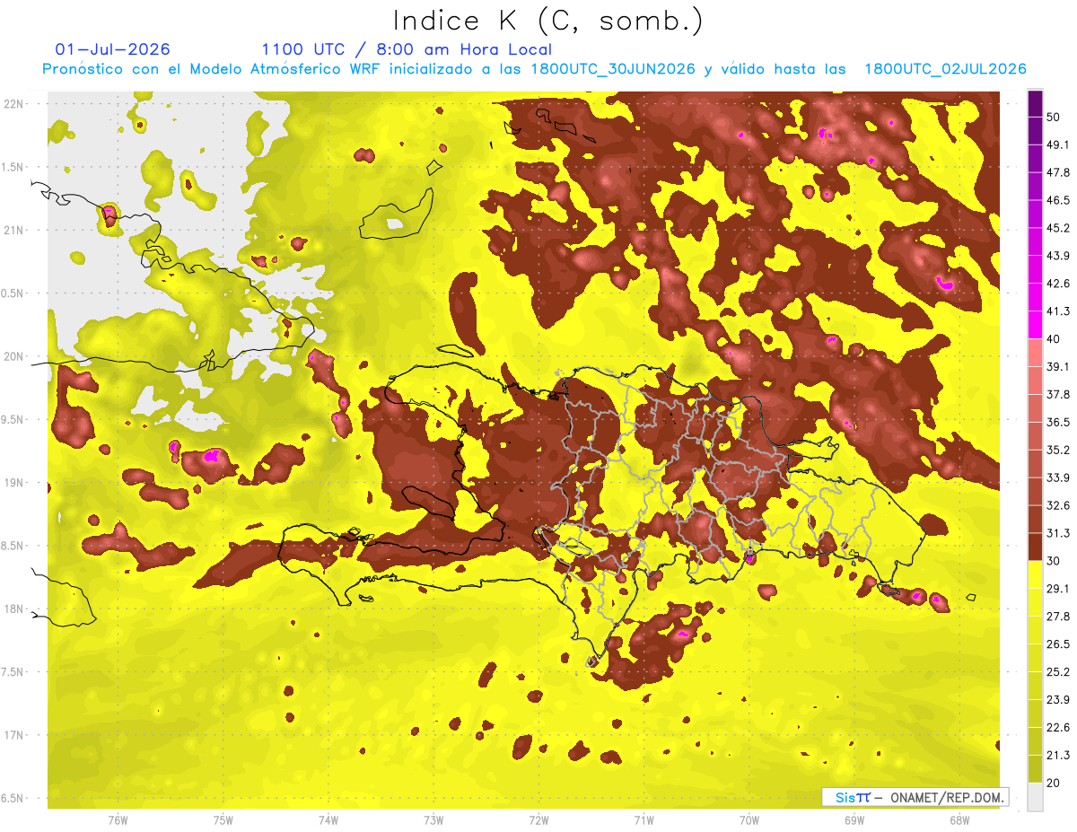Click the "75W" longitude label
The height and width of the screenshot is (832, 1077).
pos(223,820)
